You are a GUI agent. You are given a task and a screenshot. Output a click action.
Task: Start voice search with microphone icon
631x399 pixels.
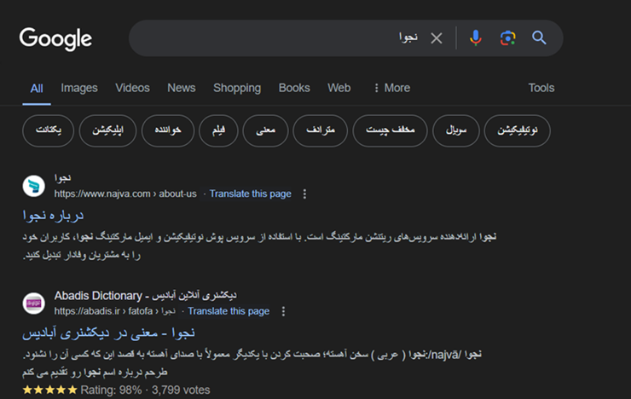475,38
